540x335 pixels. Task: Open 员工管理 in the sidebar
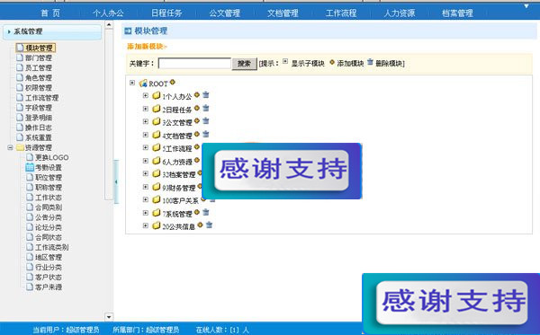click(x=39, y=67)
